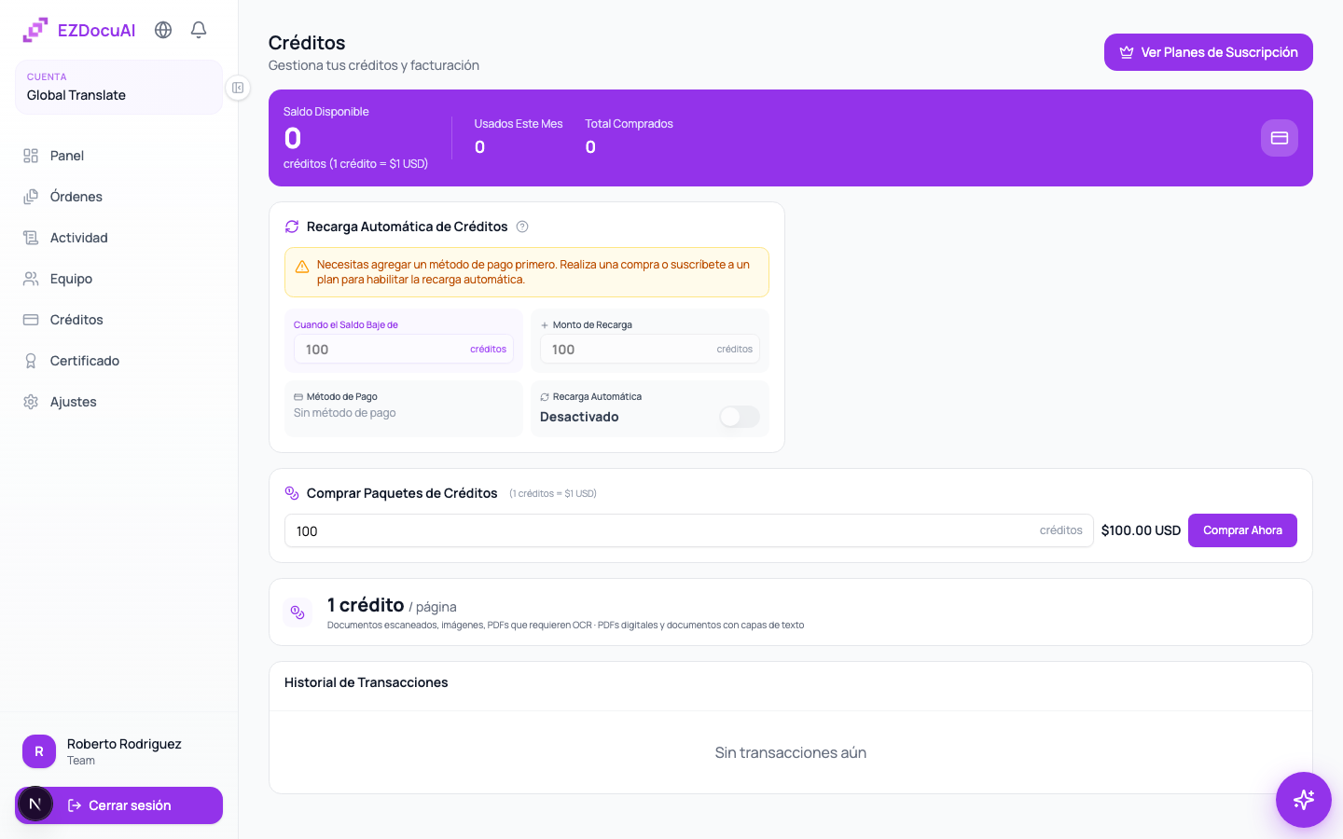
Task: Click the coins icon beside 1 crédito
Action: click(x=298, y=612)
